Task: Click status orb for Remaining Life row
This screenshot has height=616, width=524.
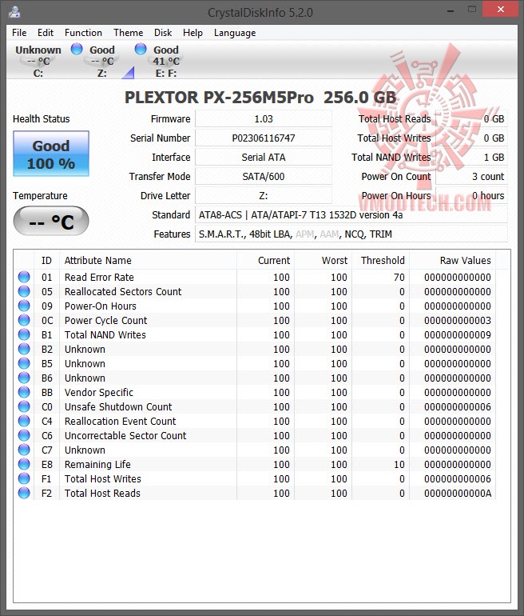Action: click(x=24, y=464)
